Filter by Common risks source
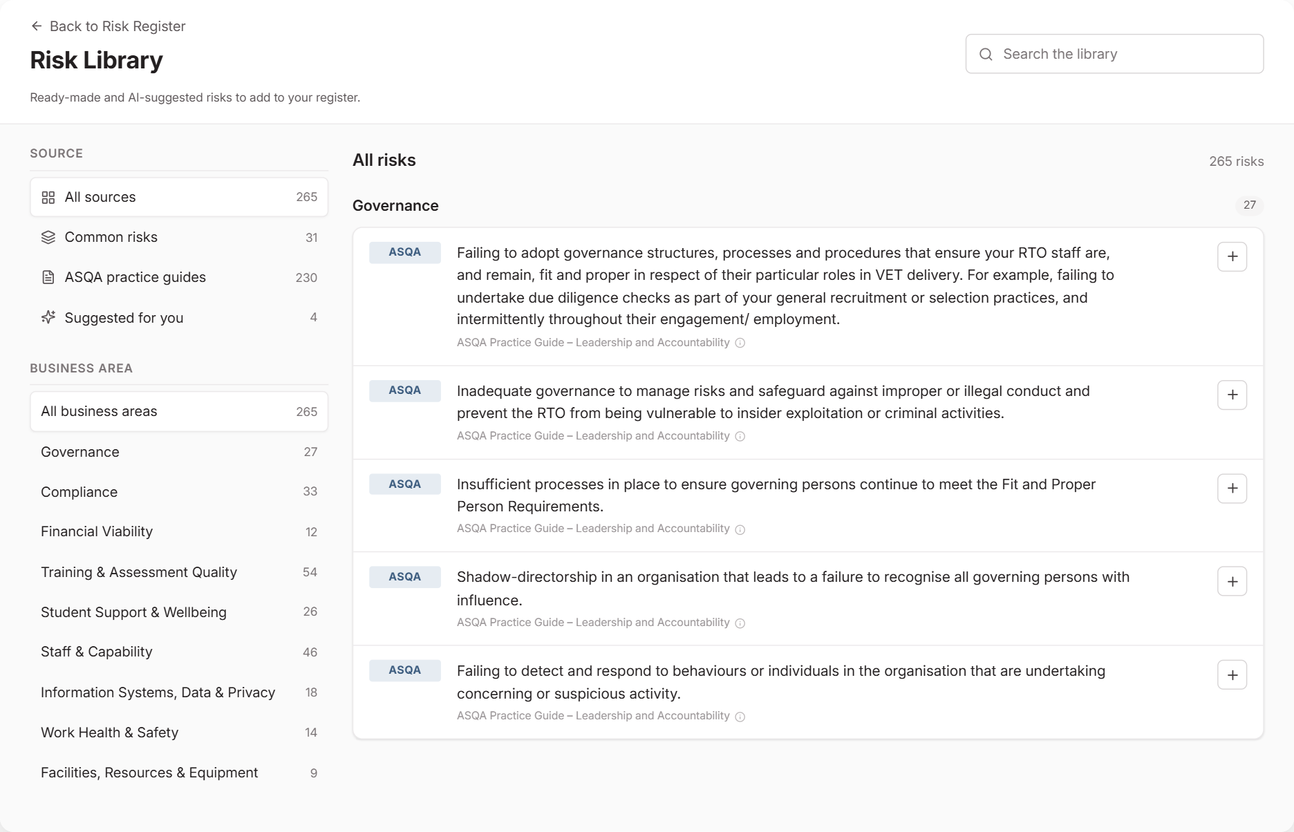The height and width of the screenshot is (832, 1294). tap(179, 237)
